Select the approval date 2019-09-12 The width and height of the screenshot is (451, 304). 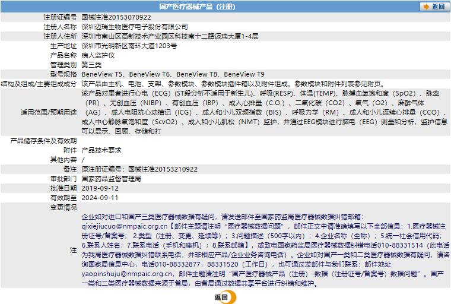point(100,188)
